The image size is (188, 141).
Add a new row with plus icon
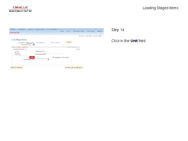click(77, 49)
